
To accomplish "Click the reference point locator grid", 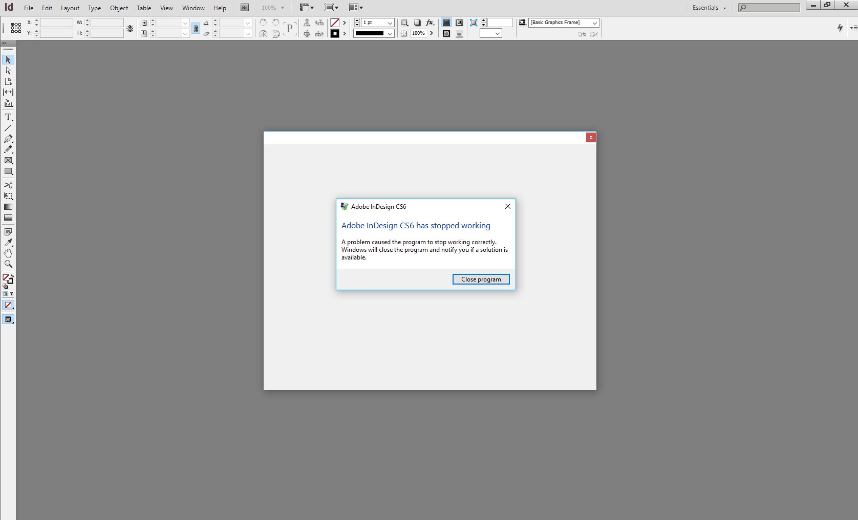I will tap(16, 28).
